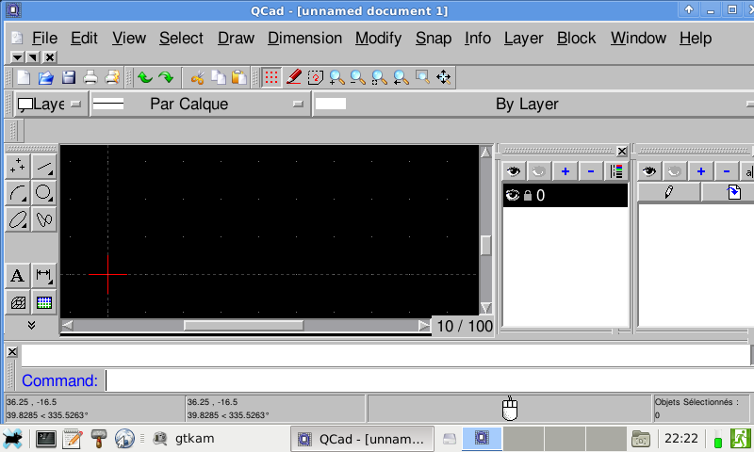Open the Arc tools menu
This screenshot has width=754, height=452.
[x=18, y=193]
